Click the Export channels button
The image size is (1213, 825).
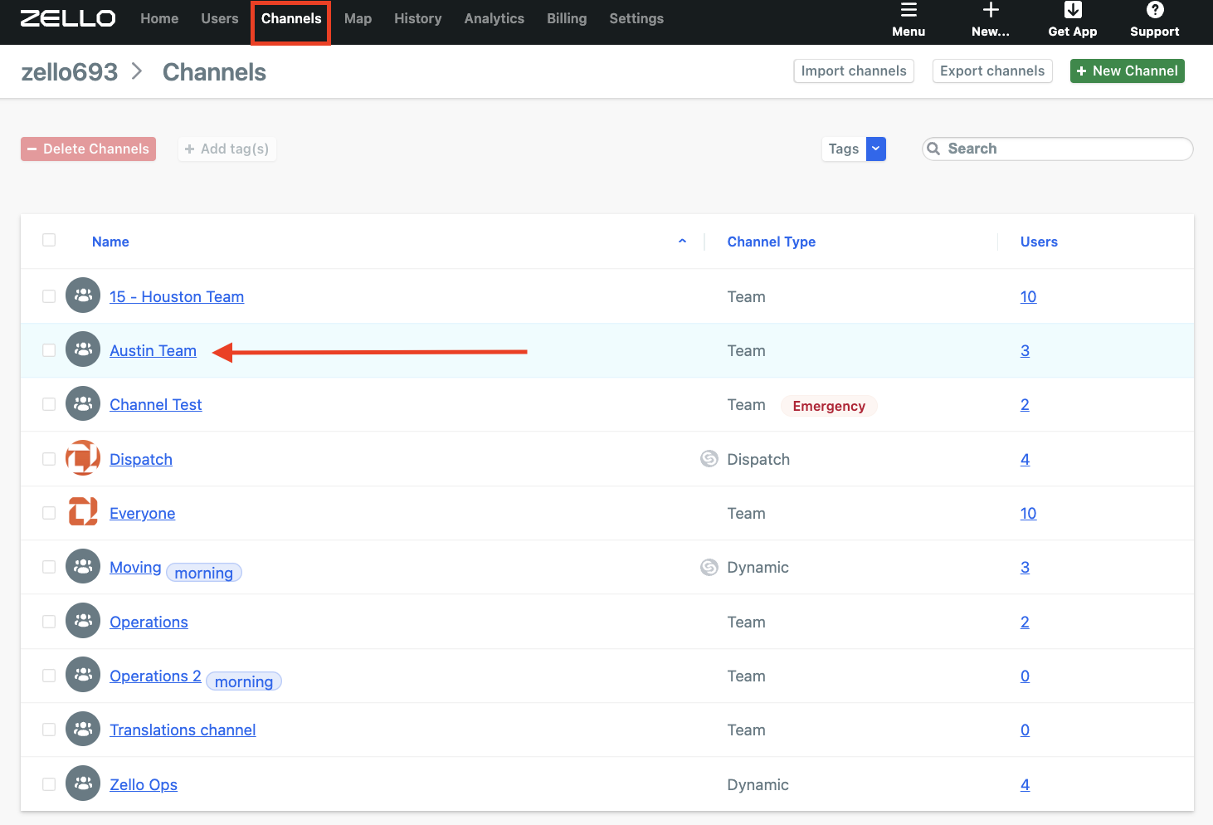pyautogui.click(x=992, y=71)
